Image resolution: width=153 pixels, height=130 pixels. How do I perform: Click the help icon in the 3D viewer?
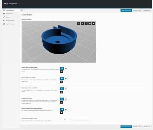pos(79,23)
